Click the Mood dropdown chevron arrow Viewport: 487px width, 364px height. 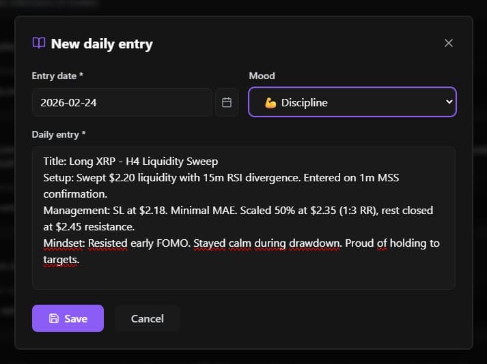click(x=449, y=102)
